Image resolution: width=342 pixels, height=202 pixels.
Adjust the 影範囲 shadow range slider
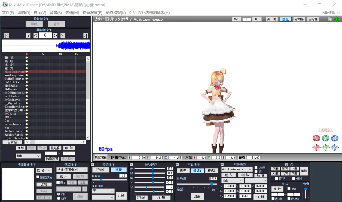pos(197,184)
